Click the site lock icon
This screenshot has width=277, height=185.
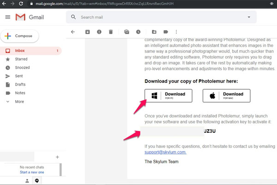(x=31, y=4)
